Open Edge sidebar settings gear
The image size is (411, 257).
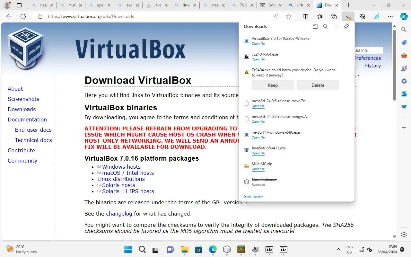click(404, 235)
